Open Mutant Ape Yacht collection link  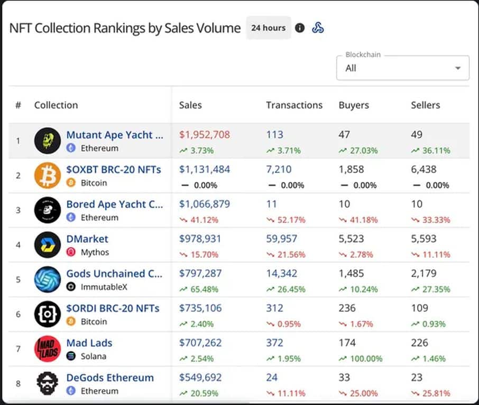coord(115,135)
